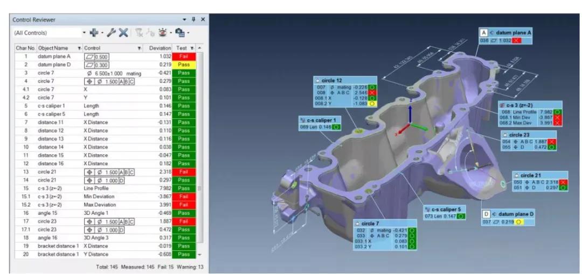The height and width of the screenshot is (274, 582).
Task: Open the Control column filter arrow
Action: click(139, 48)
